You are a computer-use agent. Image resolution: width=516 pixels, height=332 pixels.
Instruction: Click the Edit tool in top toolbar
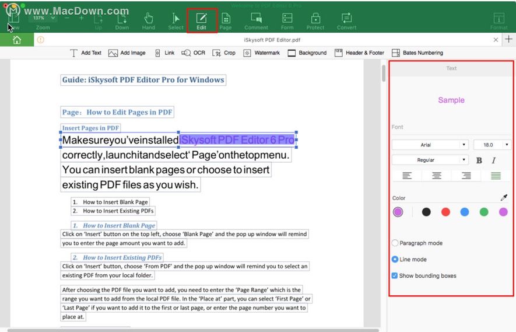(x=201, y=21)
